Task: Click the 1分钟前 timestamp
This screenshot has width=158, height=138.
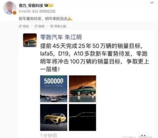Action: tap(48, 136)
